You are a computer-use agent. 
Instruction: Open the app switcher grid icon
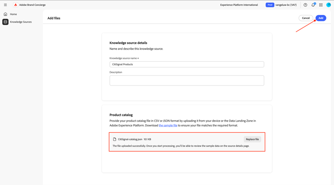pyautogui.click(x=321, y=5)
